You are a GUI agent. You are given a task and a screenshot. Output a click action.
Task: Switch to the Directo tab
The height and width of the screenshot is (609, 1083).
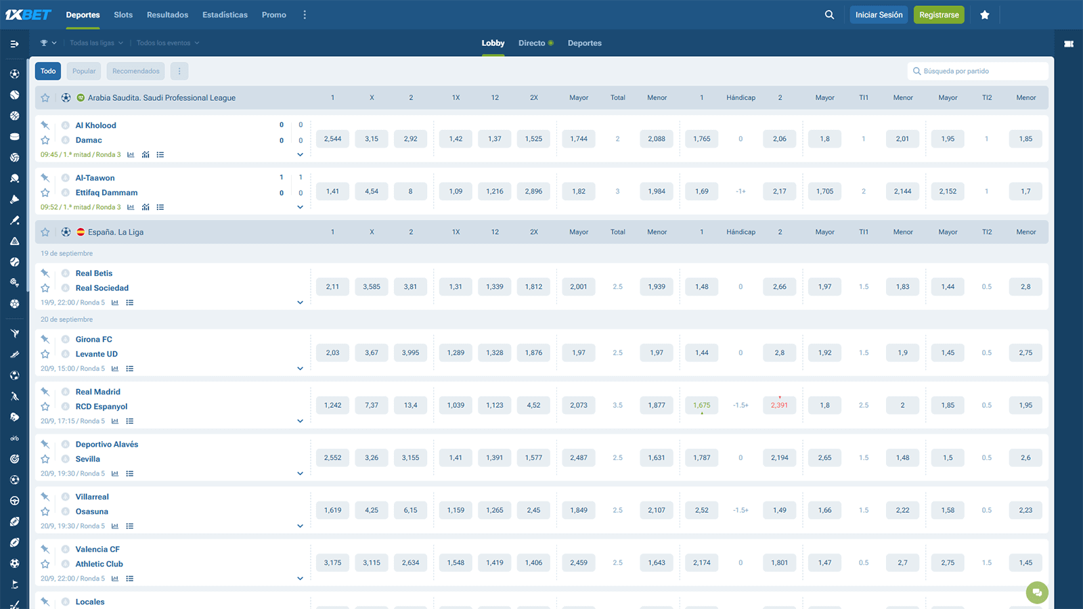[x=535, y=43]
